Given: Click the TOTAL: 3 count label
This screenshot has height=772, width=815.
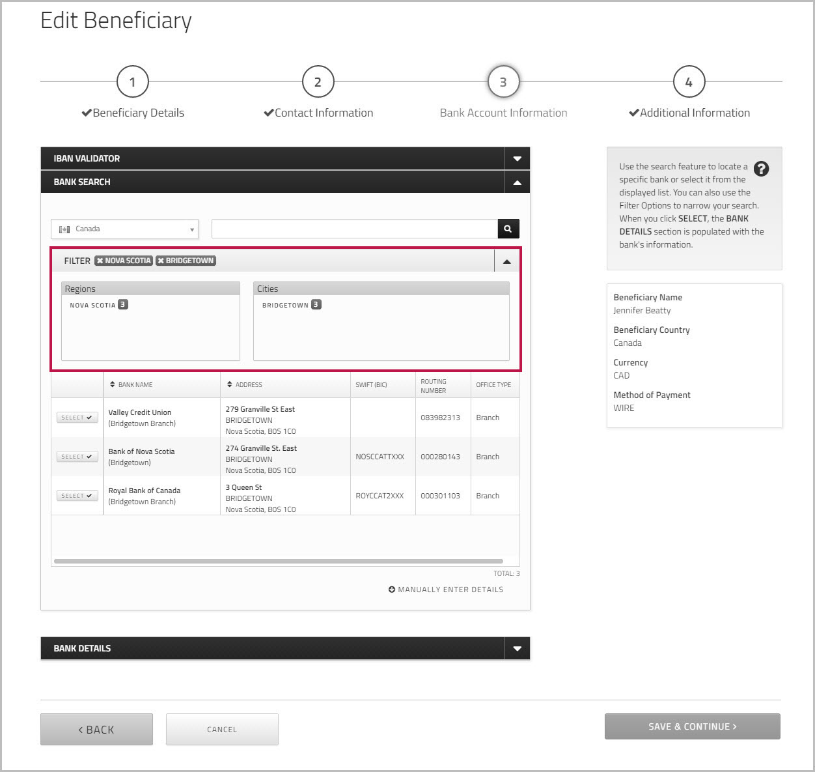Looking at the screenshot, I should tap(506, 574).
